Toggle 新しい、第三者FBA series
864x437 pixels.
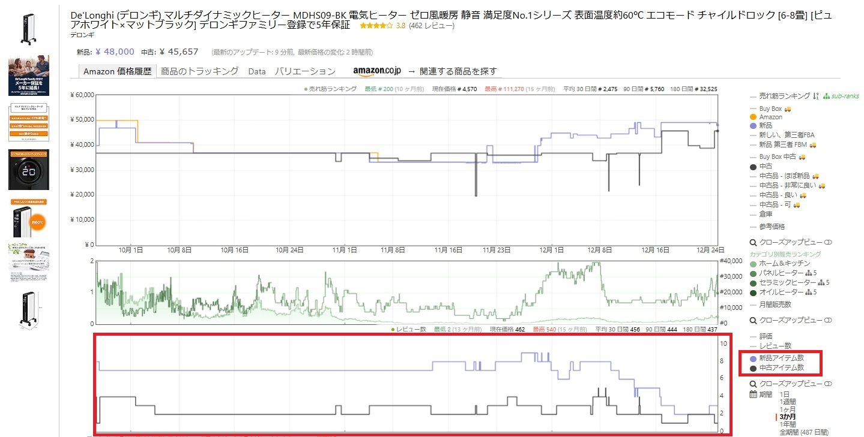782,135
